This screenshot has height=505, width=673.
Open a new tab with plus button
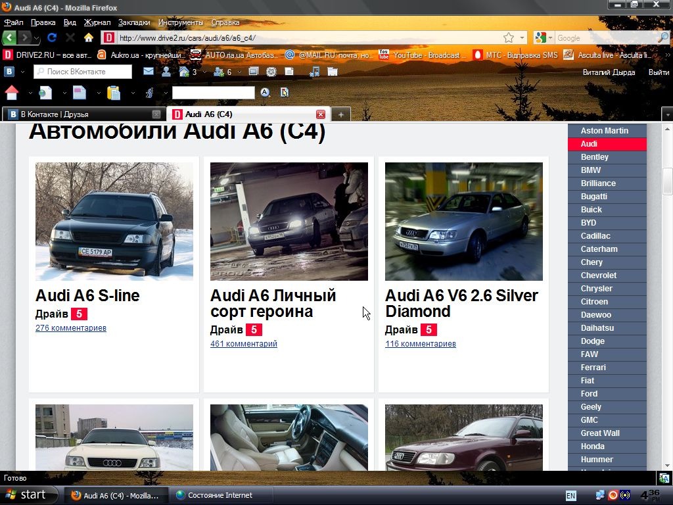click(x=341, y=114)
